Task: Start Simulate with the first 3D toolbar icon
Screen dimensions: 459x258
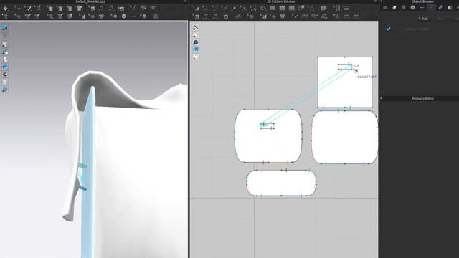Action: (x=5, y=9)
